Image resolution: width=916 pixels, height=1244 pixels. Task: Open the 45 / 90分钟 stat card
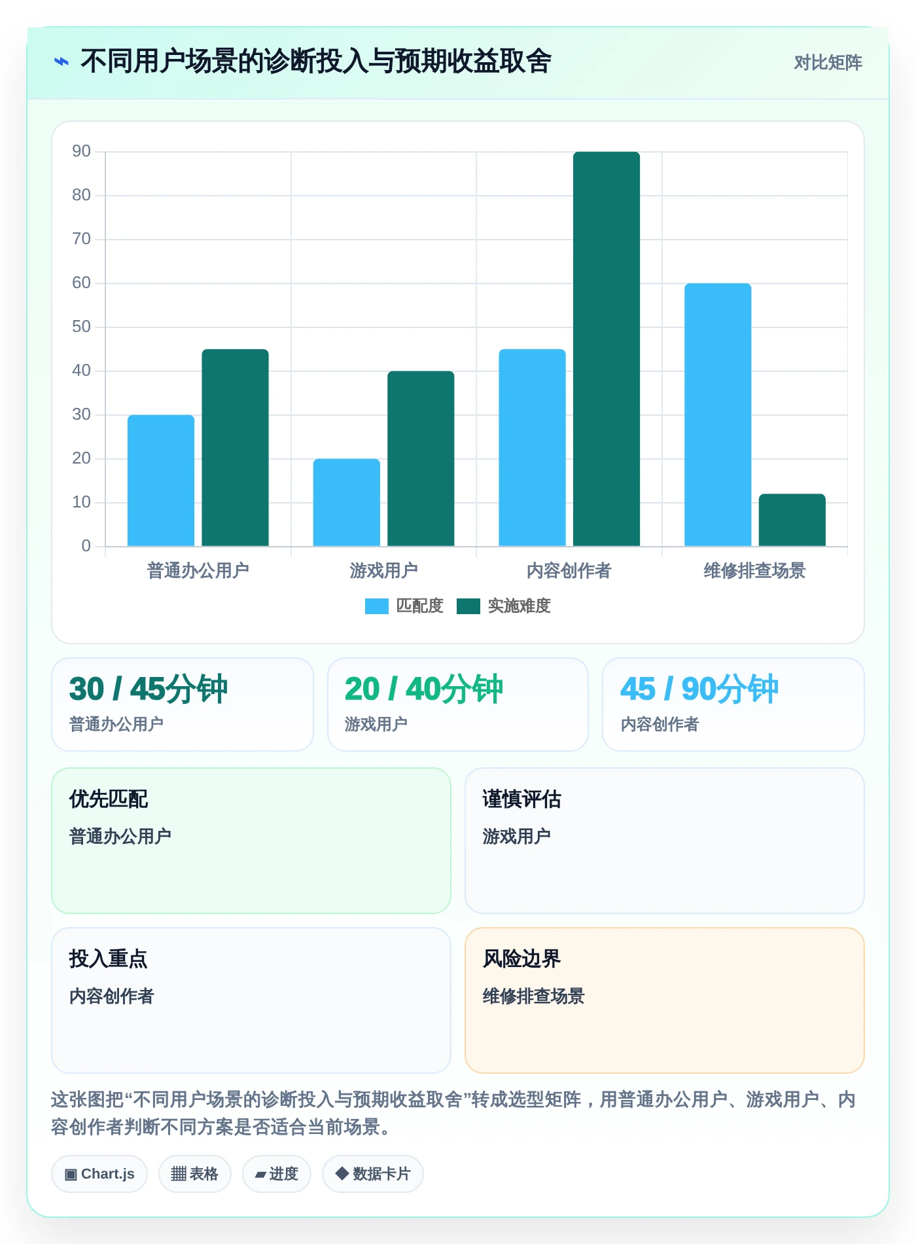733,704
